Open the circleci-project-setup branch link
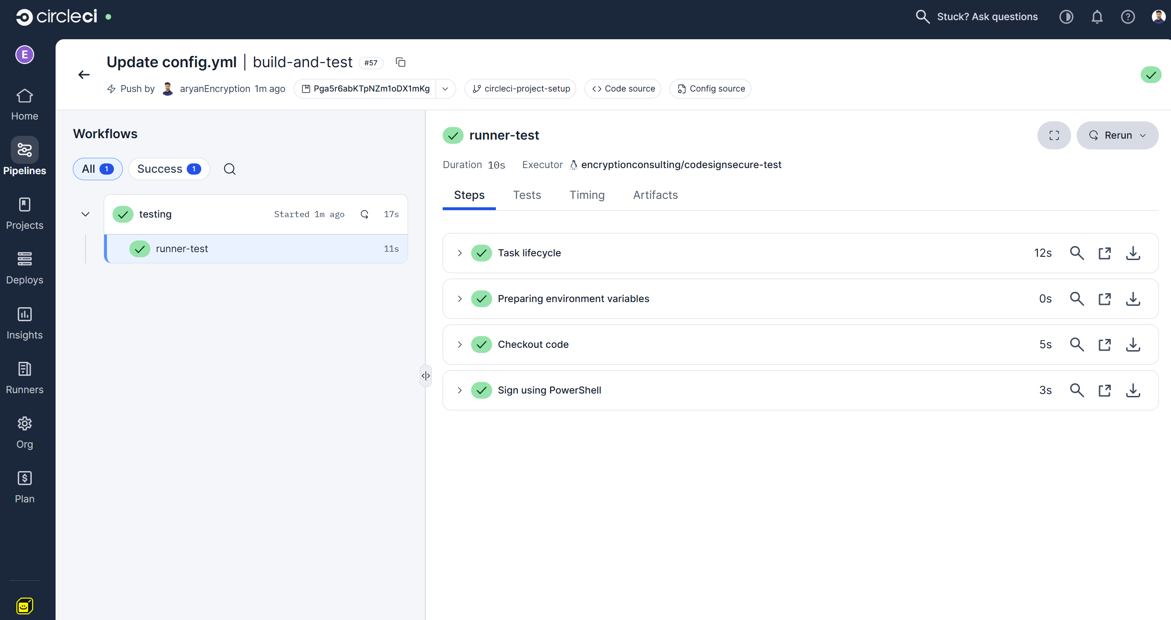This screenshot has height=620, width=1171. (x=521, y=89)
